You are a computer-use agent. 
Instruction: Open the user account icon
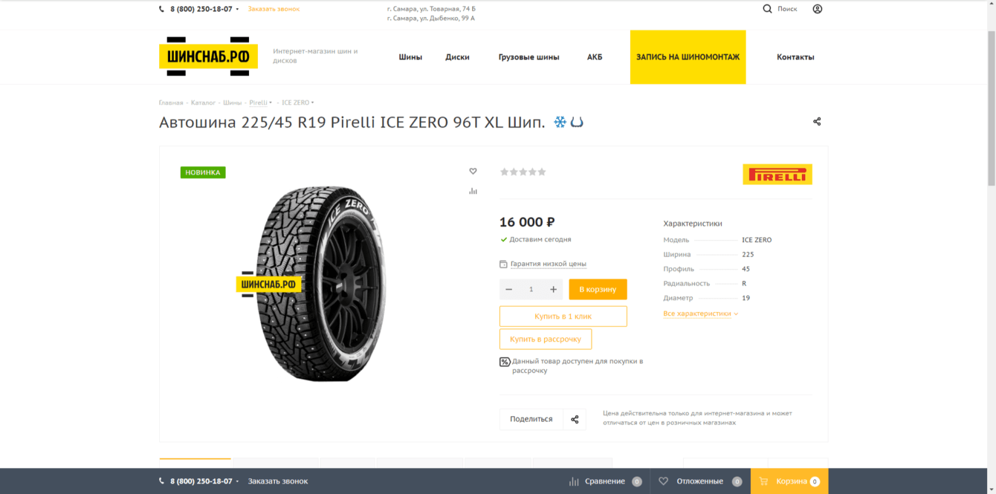[817, 9]
